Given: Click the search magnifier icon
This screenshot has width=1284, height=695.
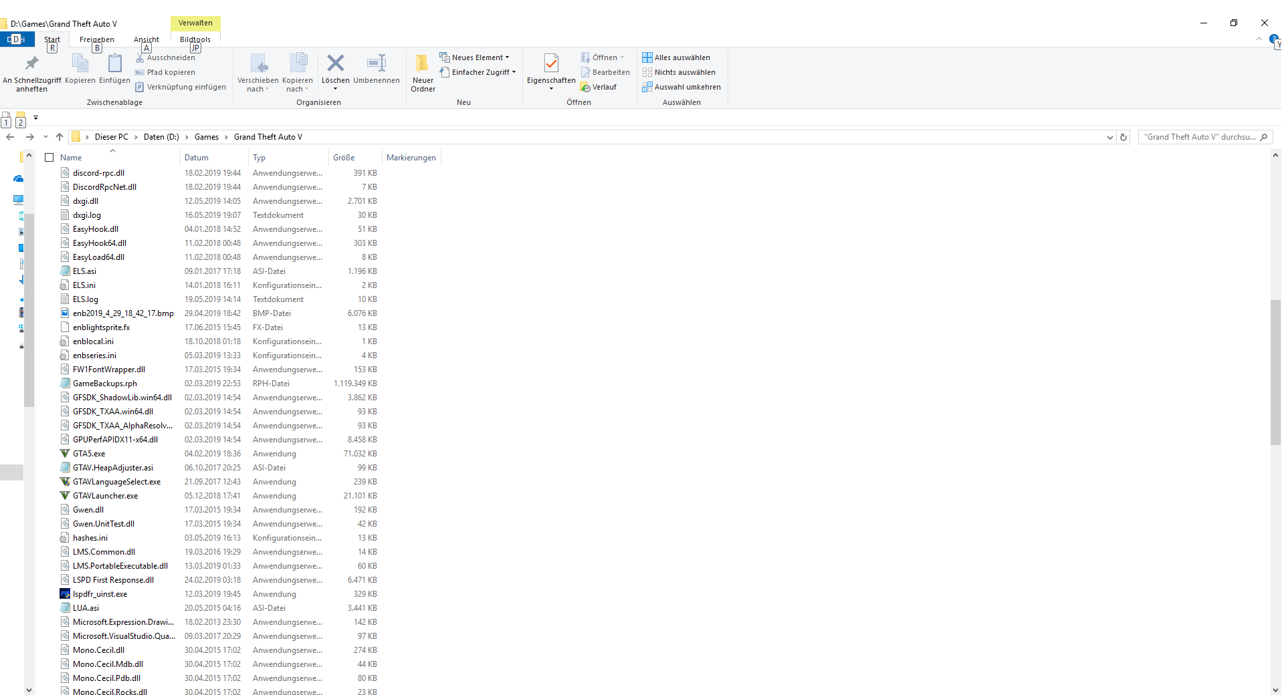Looking at the screenshot, I should 1263,137.
